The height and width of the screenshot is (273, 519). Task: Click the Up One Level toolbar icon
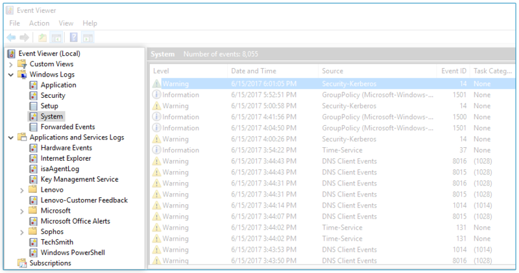[x=42, y=38]
